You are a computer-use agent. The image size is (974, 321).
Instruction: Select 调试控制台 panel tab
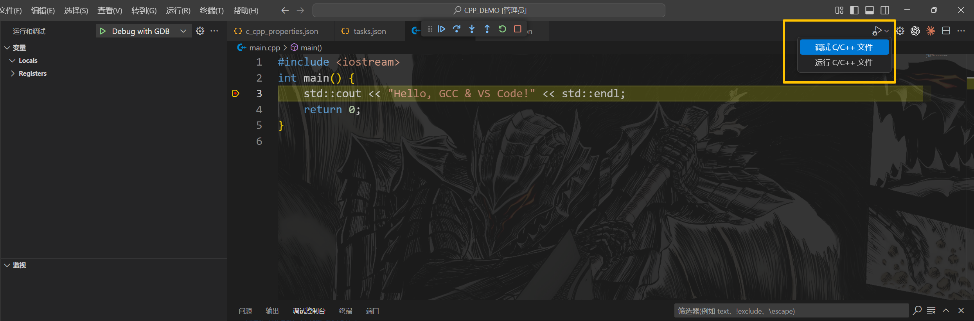309,311
